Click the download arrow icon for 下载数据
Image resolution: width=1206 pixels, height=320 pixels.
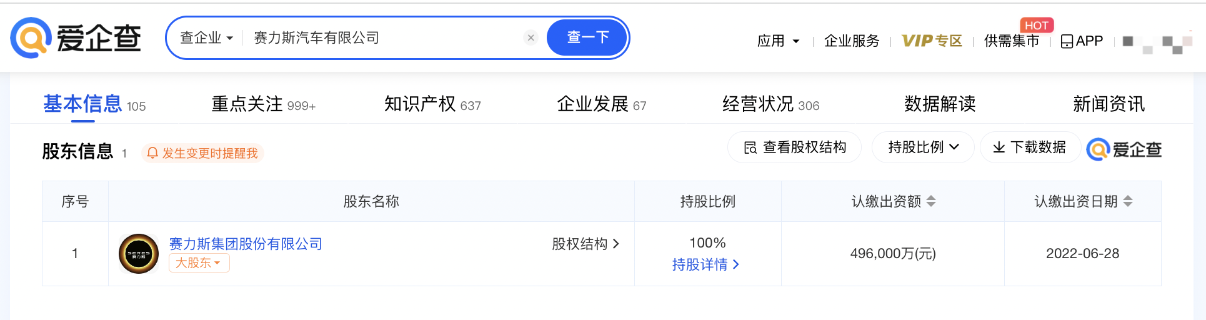click(999, 147)
